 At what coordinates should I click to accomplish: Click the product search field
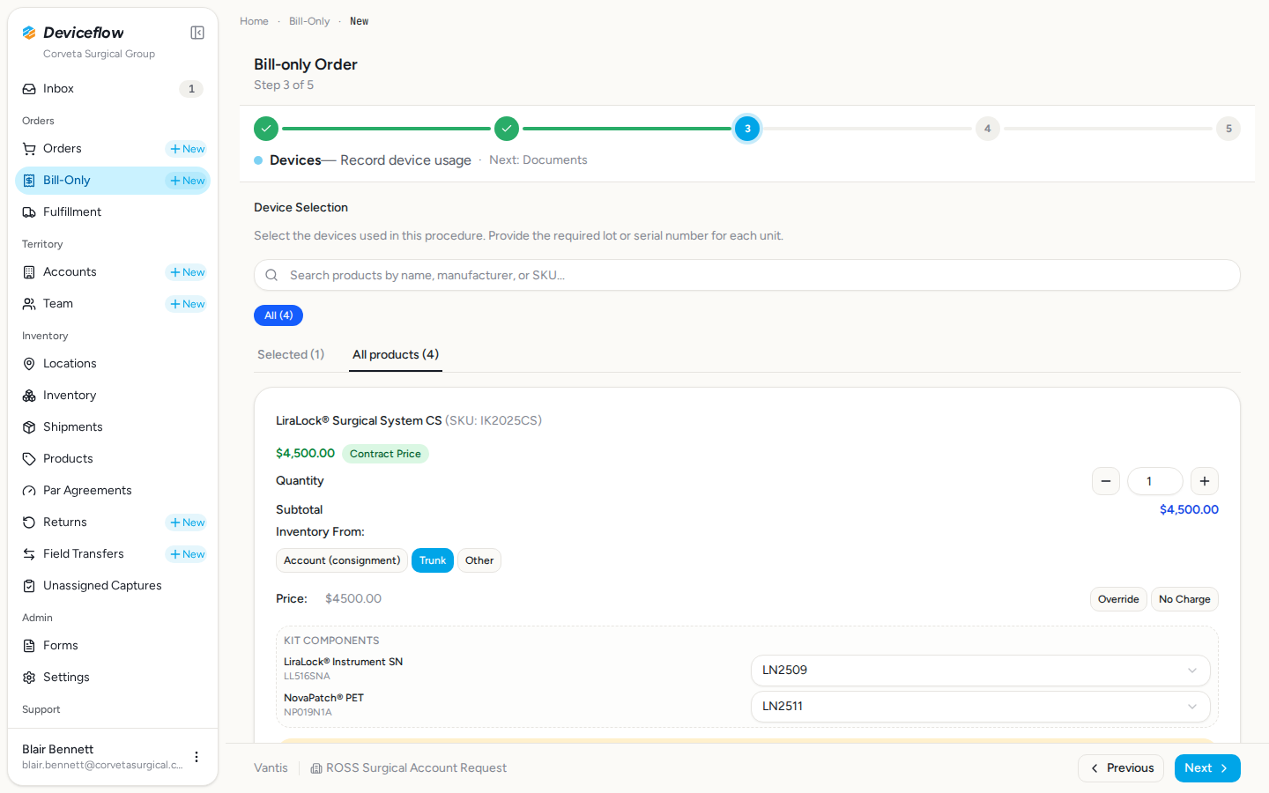pos(747,275)
